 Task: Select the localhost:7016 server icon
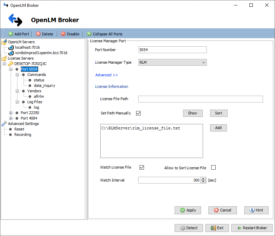pos(11,47)
